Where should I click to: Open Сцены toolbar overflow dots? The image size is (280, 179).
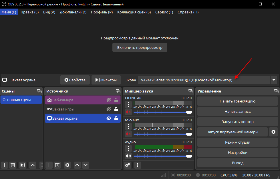click(x=42, y=165)
